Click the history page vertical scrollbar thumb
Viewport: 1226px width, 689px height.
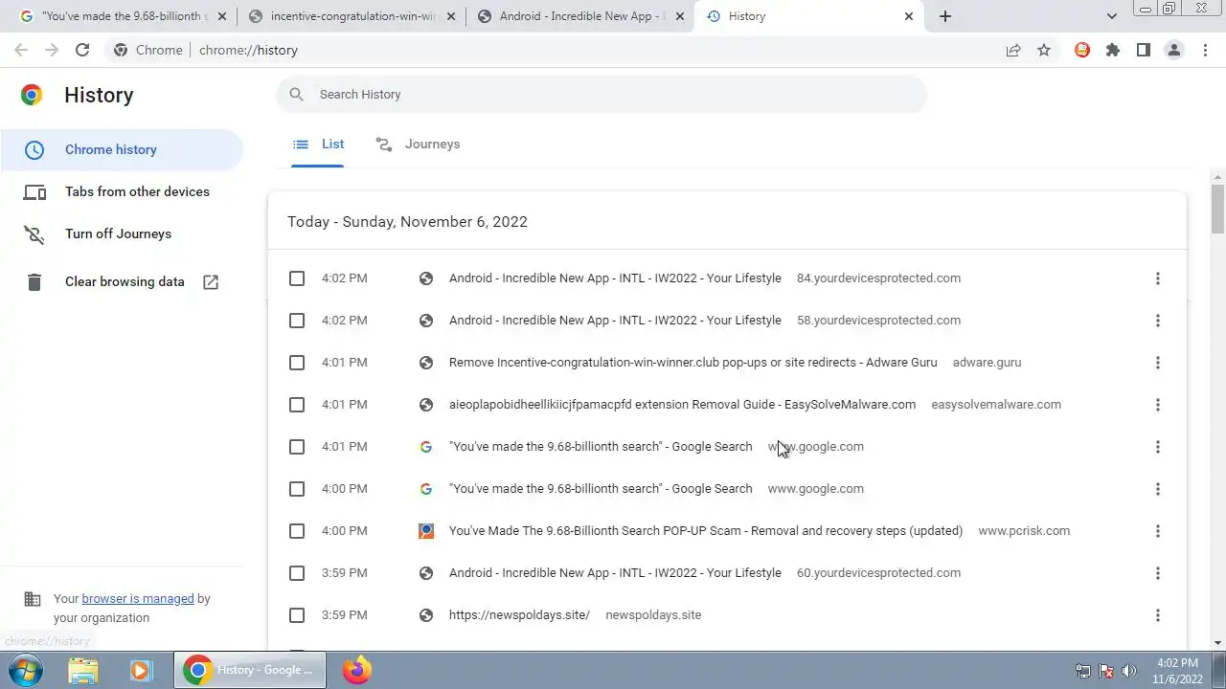(x=1217, y=208)
